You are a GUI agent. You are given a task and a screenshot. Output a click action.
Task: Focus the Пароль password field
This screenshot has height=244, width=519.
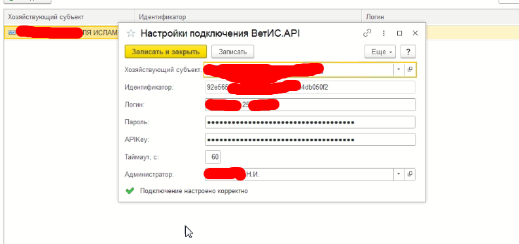[x=310, y=122]
